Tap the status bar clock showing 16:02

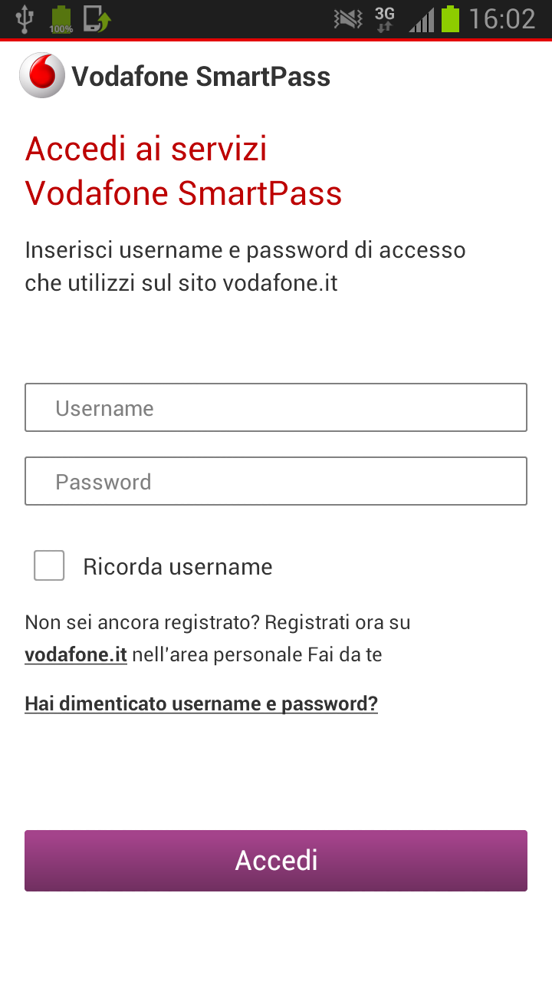tap(501, 18)
